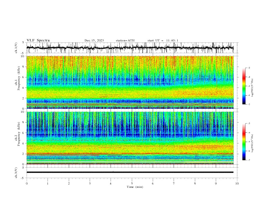Screen dimensions: 267x206
Task: Click the time axis tick label "2"
Action: [x=69, y=183]
